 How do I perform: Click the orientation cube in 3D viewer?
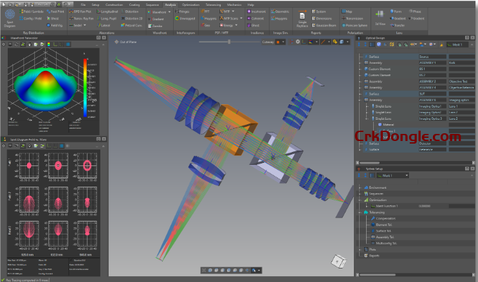click(338, 261)
